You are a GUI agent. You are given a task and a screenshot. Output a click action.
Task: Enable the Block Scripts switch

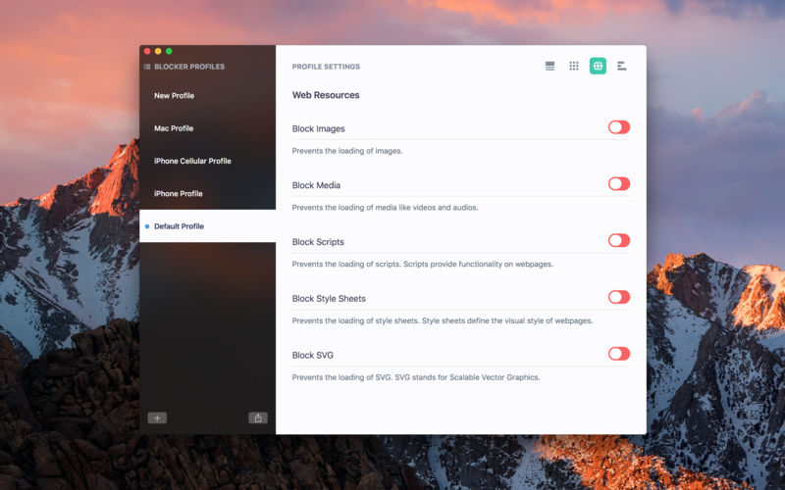[619, 240]
